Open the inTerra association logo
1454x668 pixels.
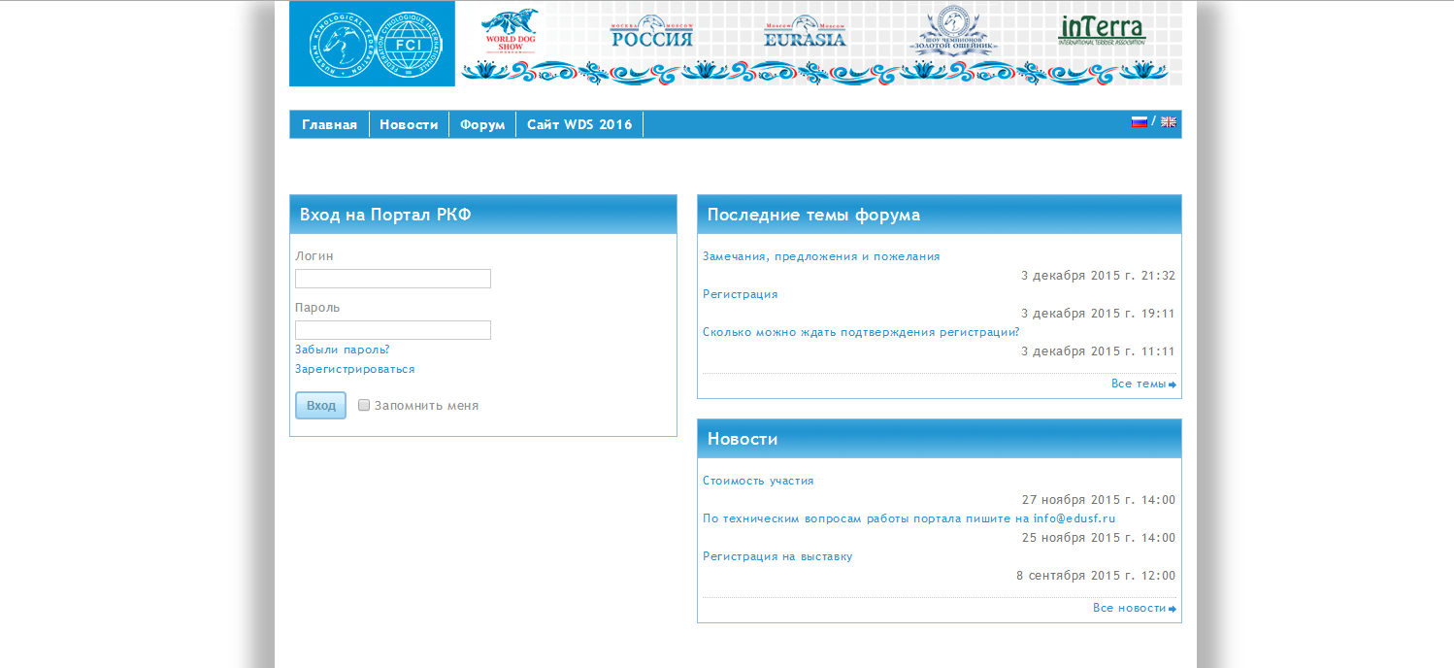coord(1102,30)
